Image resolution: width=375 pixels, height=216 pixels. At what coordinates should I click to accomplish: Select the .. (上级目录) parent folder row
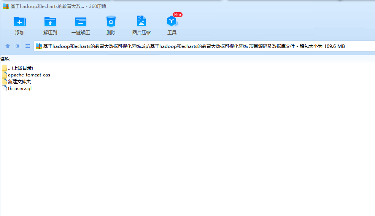point(17,68)
